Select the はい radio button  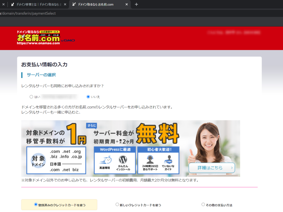coord(31,97)
